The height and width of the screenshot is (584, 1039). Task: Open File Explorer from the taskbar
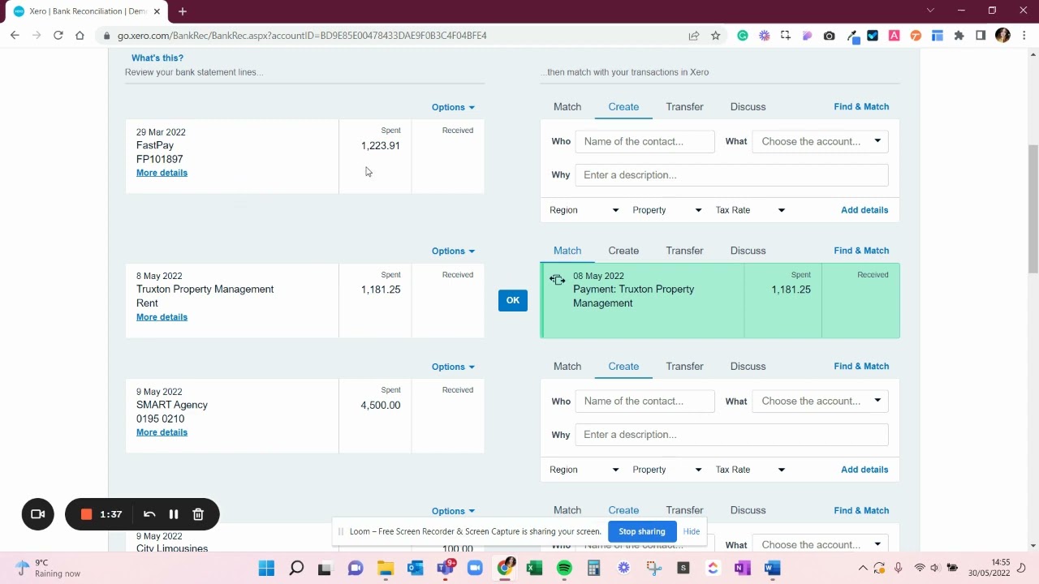(x=386, y=568)
